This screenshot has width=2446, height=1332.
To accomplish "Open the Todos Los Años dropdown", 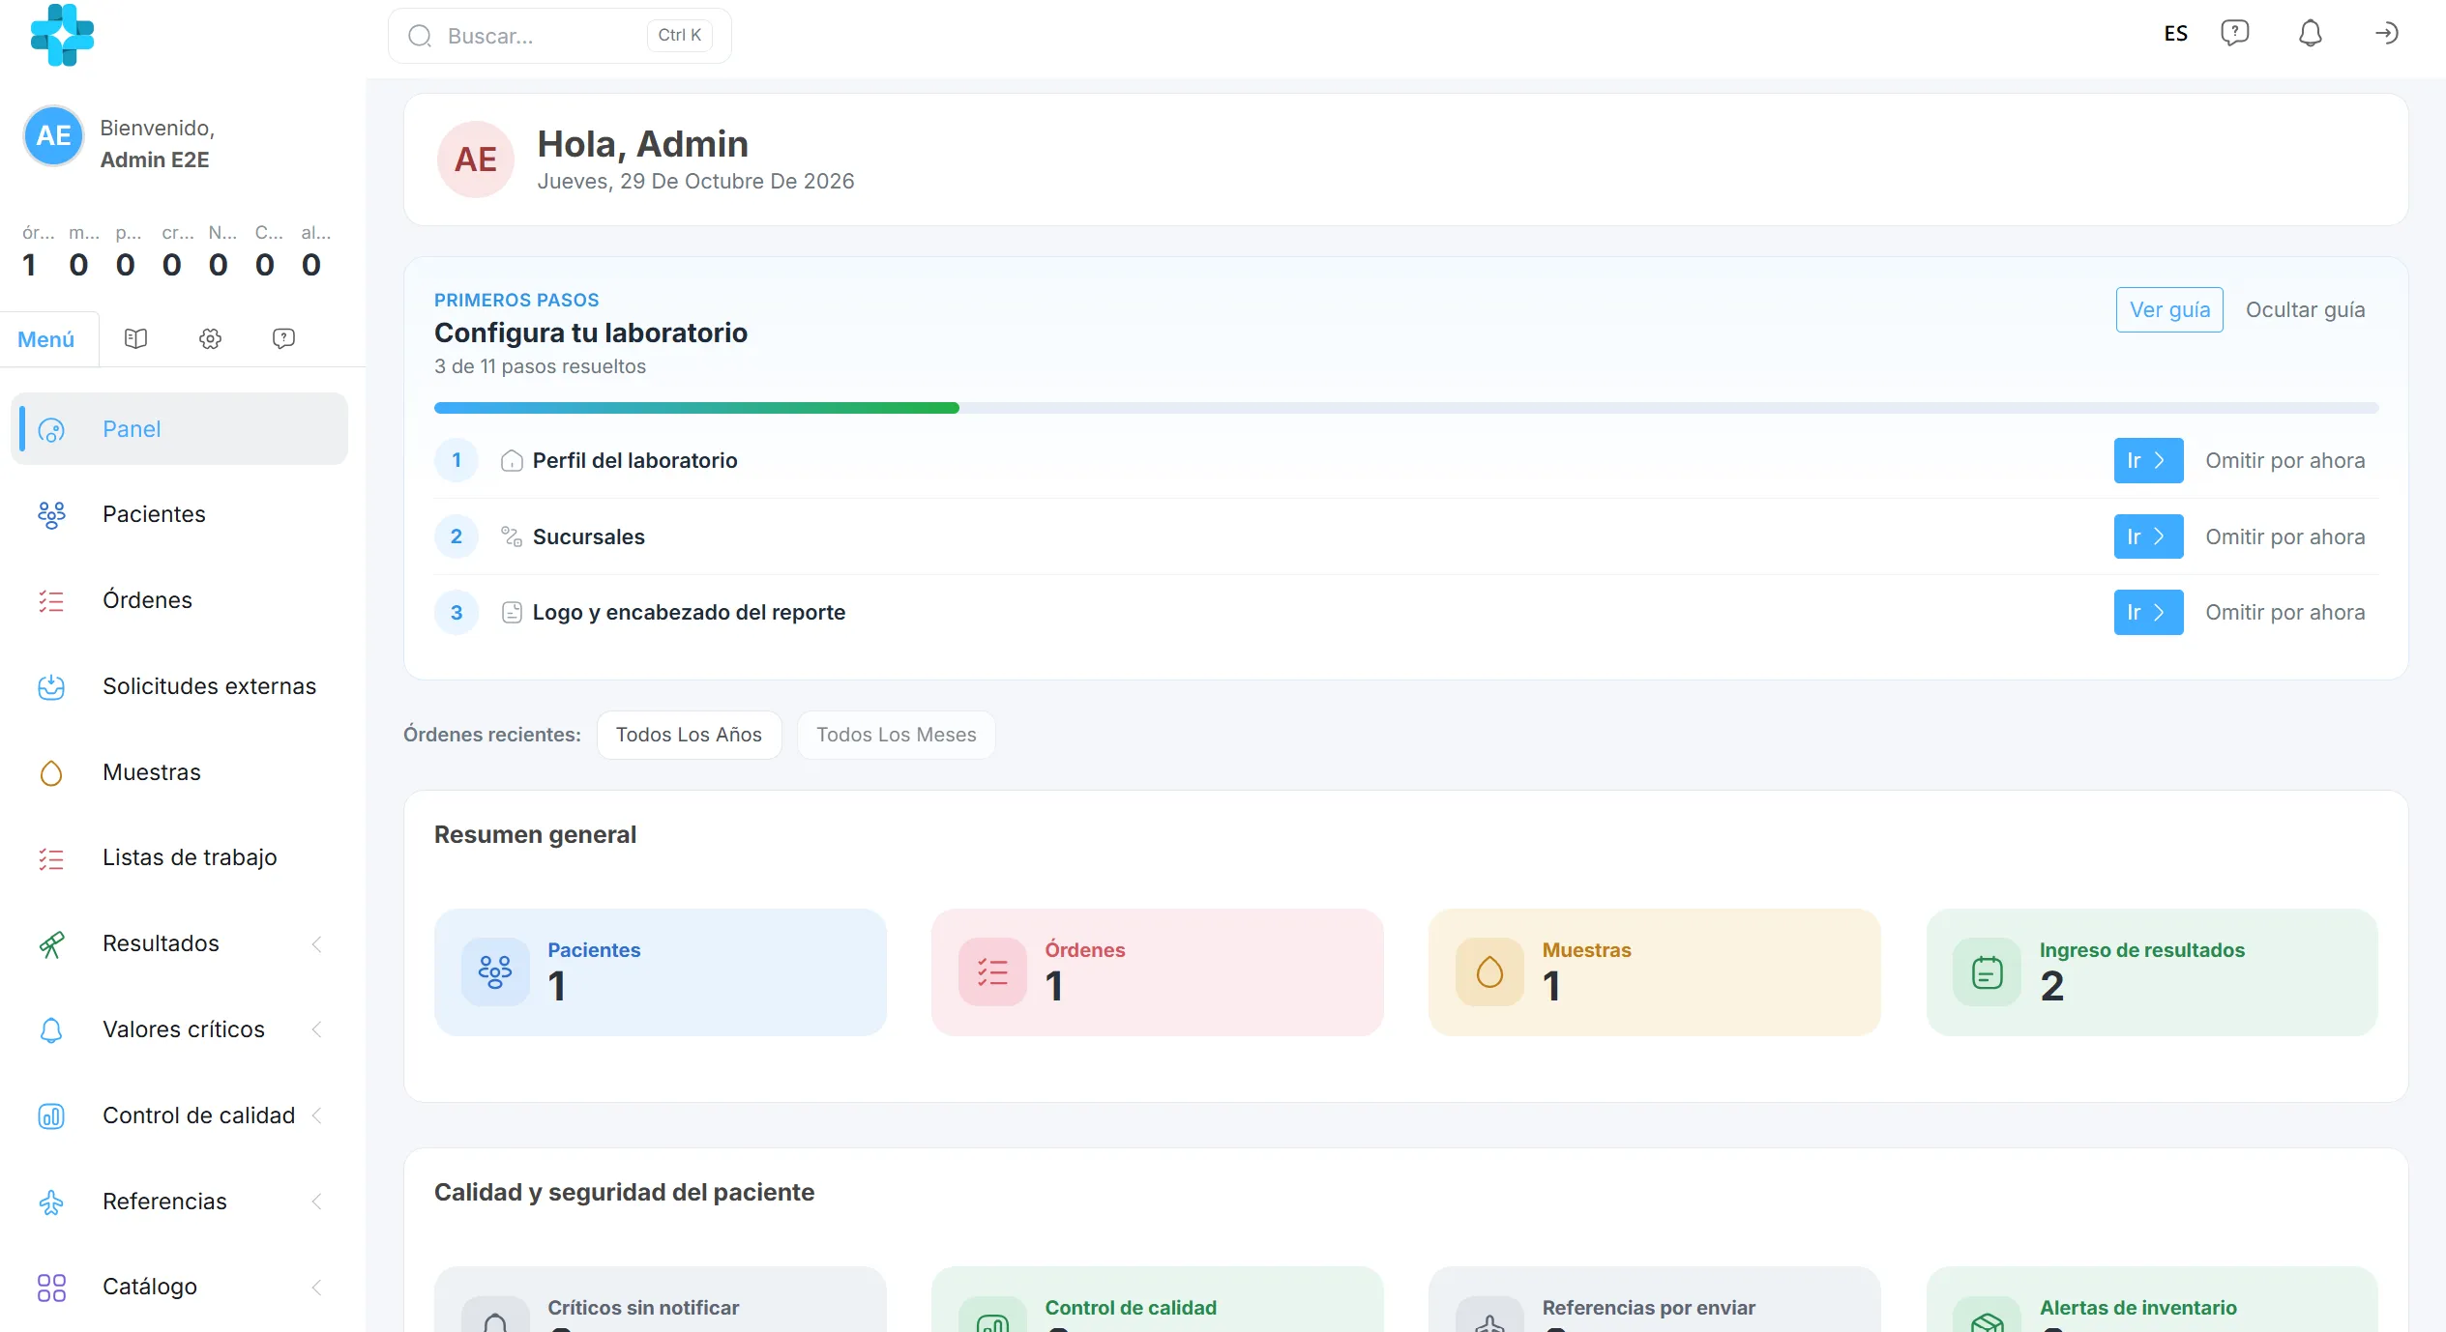I will (689, 735).
